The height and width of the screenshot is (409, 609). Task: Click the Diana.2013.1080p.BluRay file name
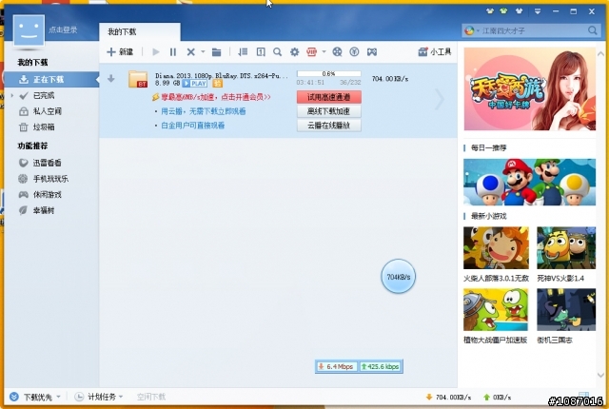(222, 76)
